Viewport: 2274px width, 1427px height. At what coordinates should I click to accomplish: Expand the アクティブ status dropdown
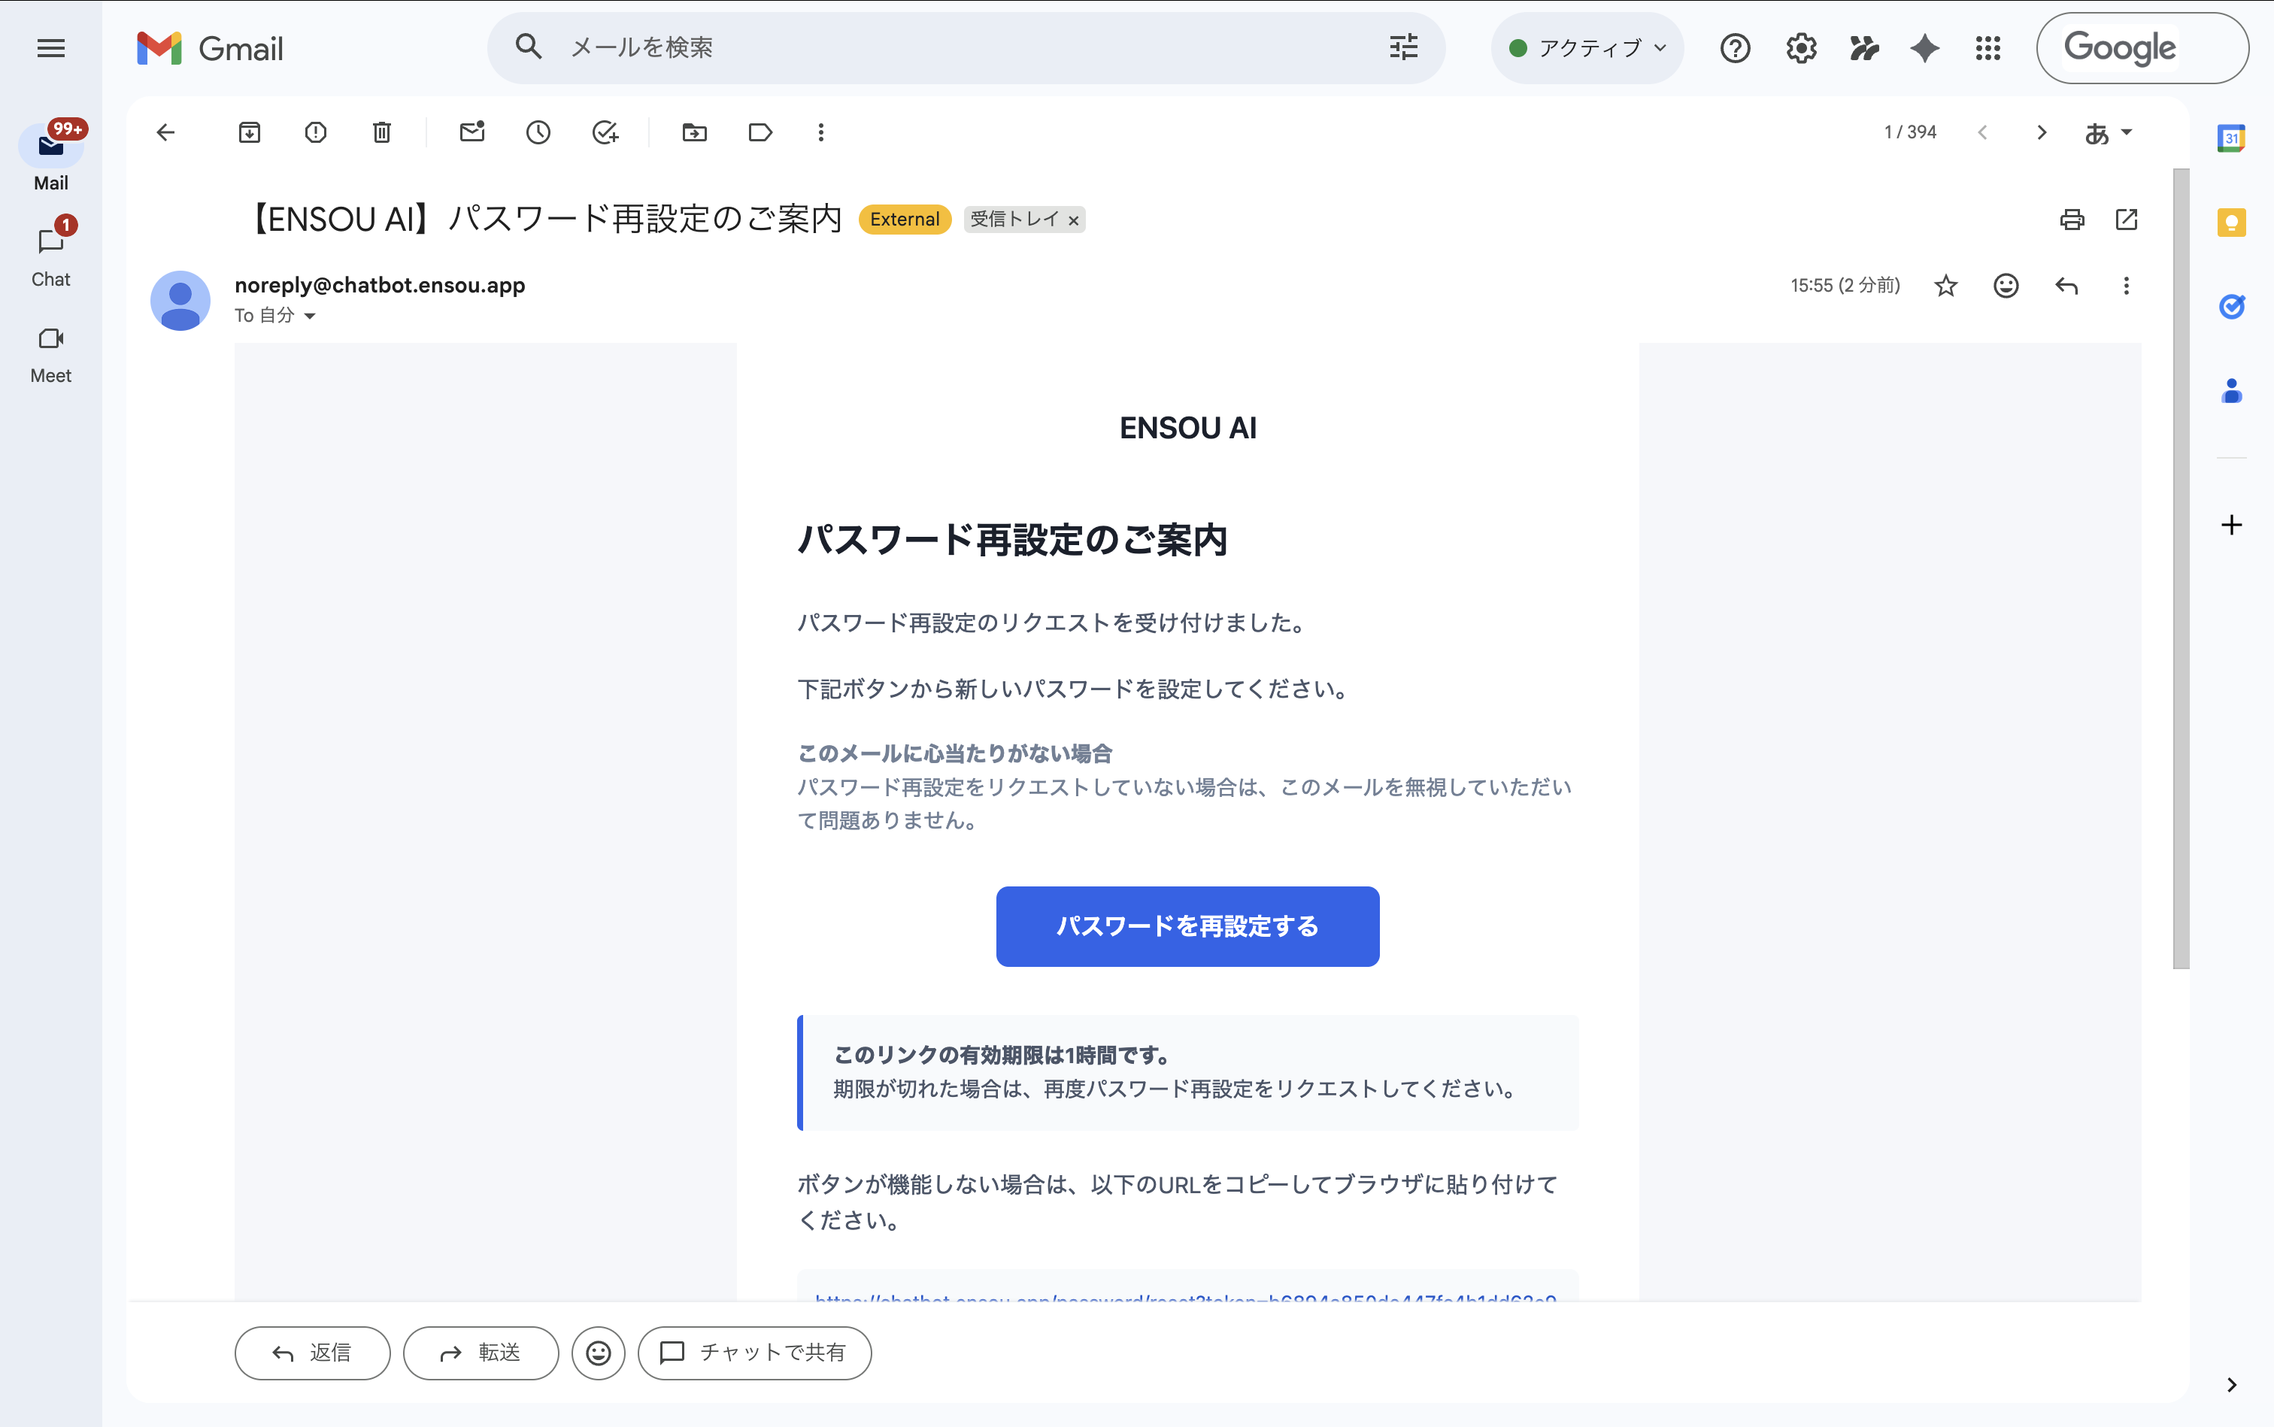point(1587,48)
